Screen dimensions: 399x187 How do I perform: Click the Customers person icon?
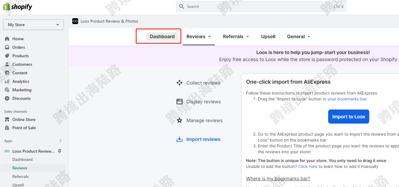pos(7,64)
